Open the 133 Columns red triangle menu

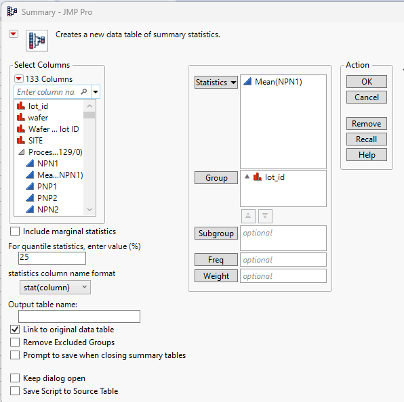click(x=19, y=79)
